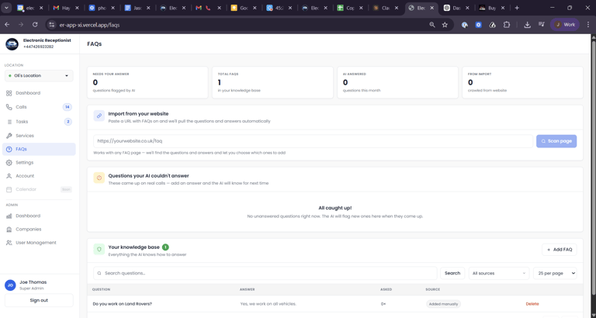Click the site information icon in address bar
The height and width of the screenshot is (318, 596).
pyautogui.click(x=53, y=25)
